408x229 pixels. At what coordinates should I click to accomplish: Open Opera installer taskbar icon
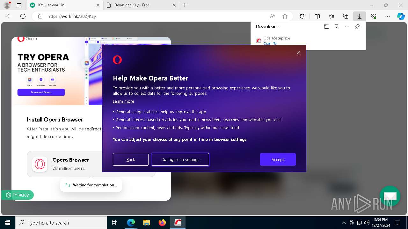(178, 223)
